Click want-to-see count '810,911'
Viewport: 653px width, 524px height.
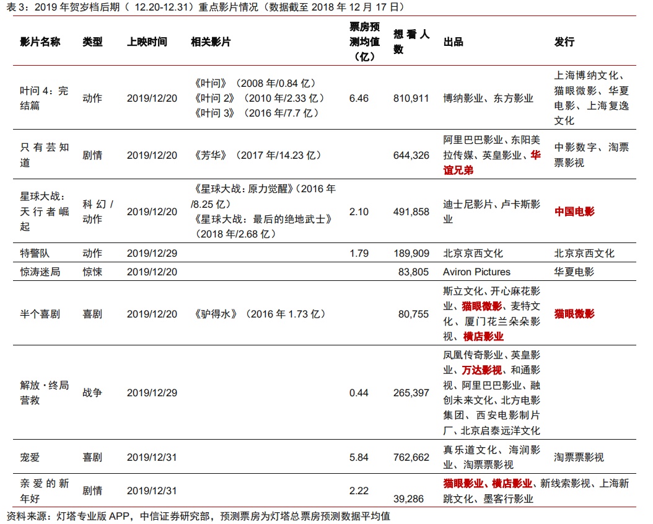pyautogui.click(x=411, y=99)
